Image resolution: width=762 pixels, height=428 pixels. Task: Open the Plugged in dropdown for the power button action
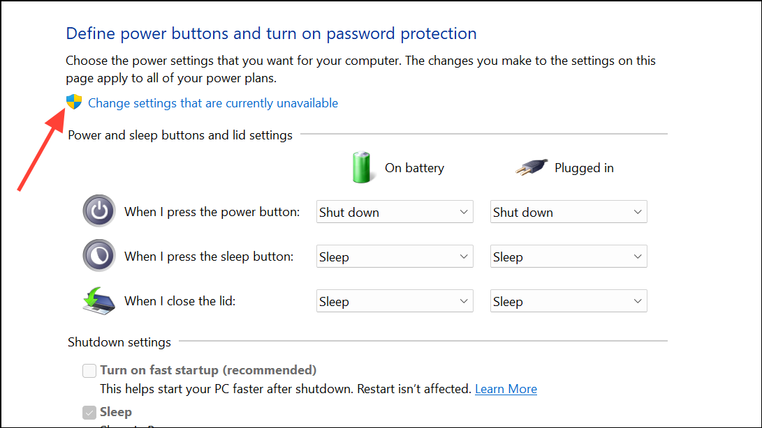click(x=568, y=211)
